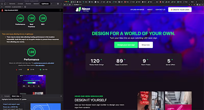Screen dimensions: 204x110
Task: Go forward in the browser
Action: [x=67, y=5]
